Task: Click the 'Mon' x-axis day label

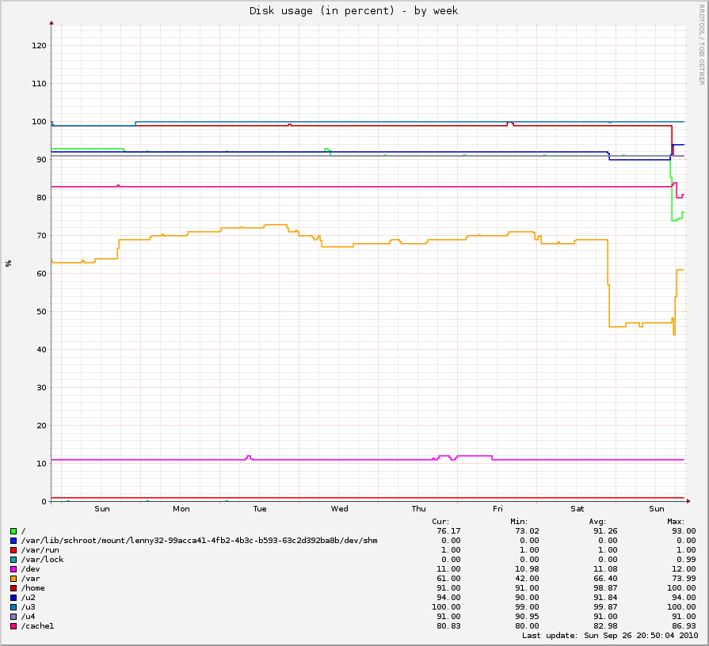Action: coord(181,509)
